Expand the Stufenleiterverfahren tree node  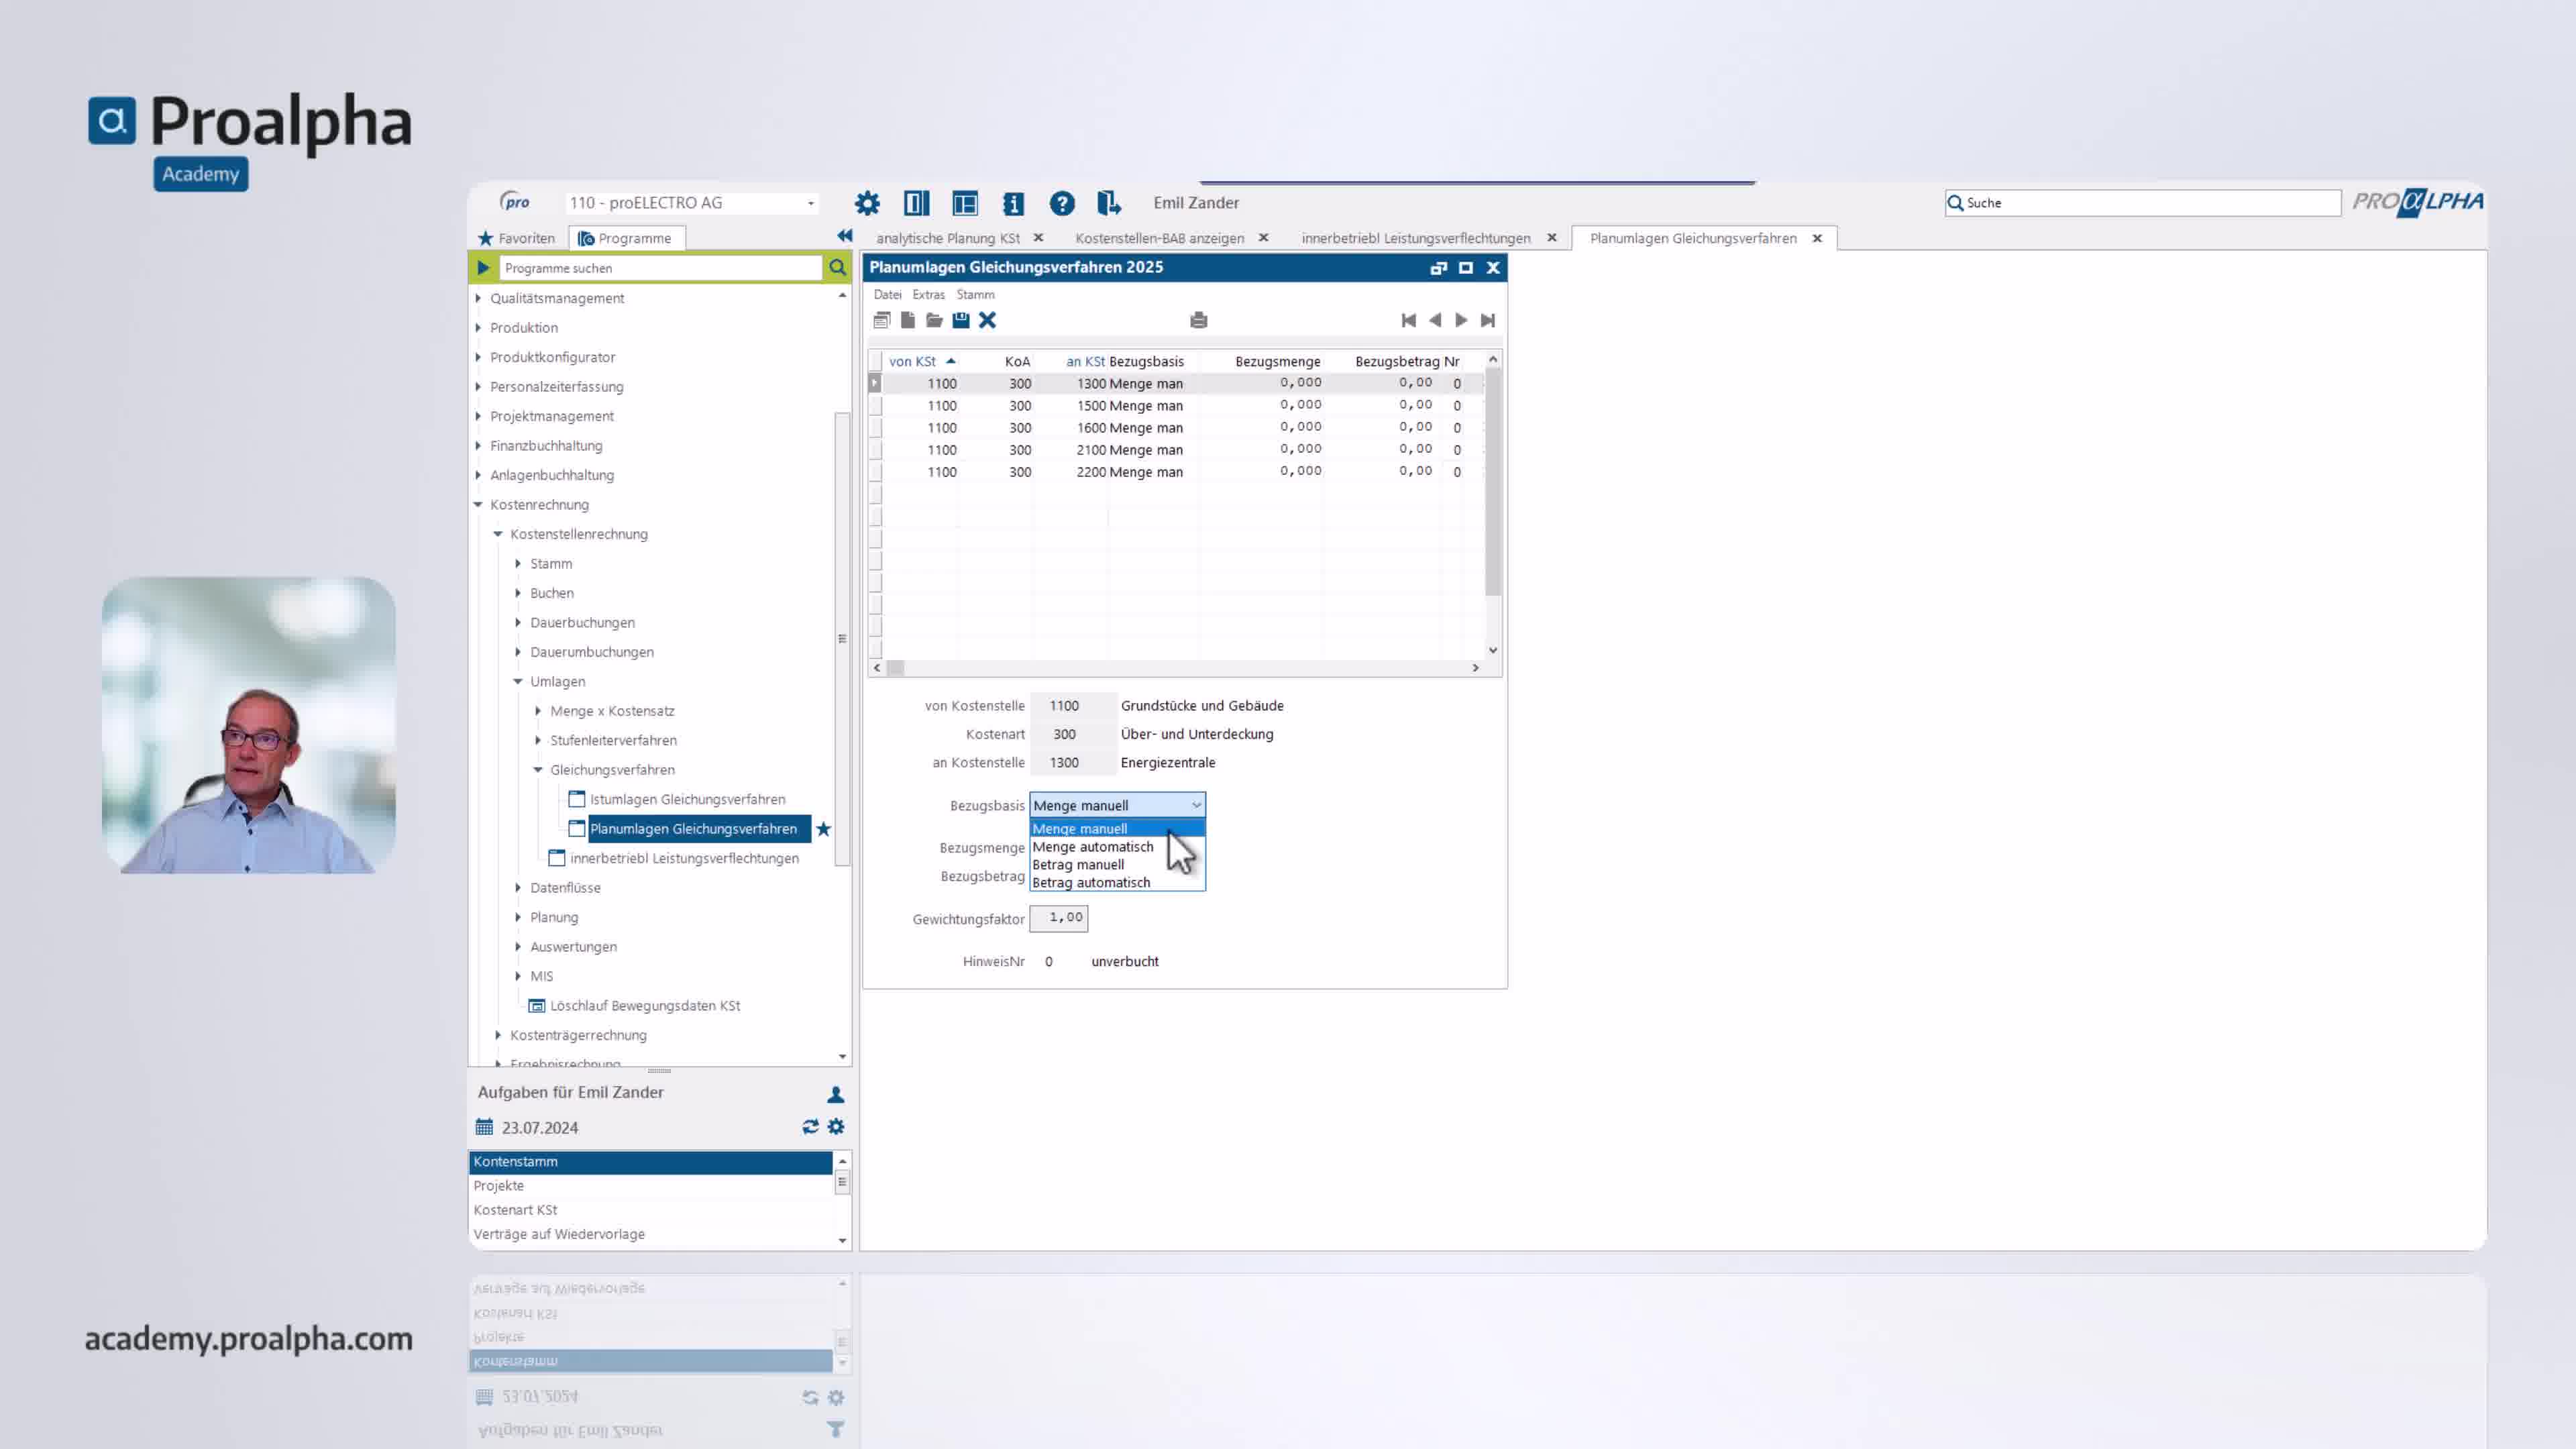pyautogui.click(x=538, y=740)
